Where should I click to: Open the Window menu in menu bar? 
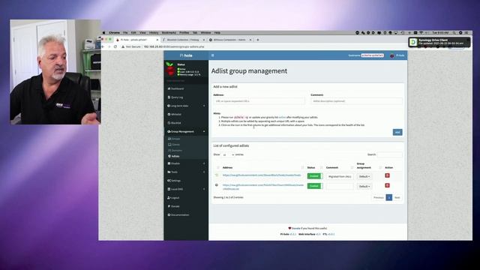tap(205, 32)
